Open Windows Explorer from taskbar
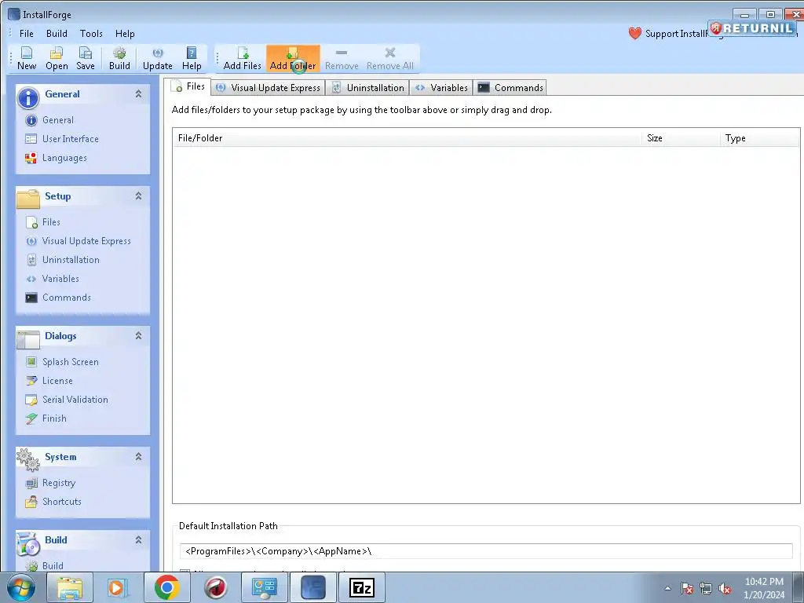 coord(70,587)
